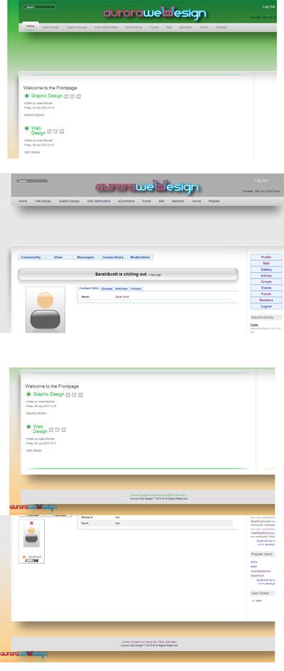284x671 pixels.
Task: Click the Search field in the green header
Action: pos(39,7)
